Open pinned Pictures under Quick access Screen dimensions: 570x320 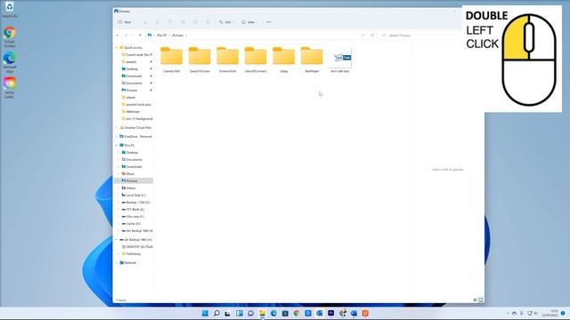[130, 91]
